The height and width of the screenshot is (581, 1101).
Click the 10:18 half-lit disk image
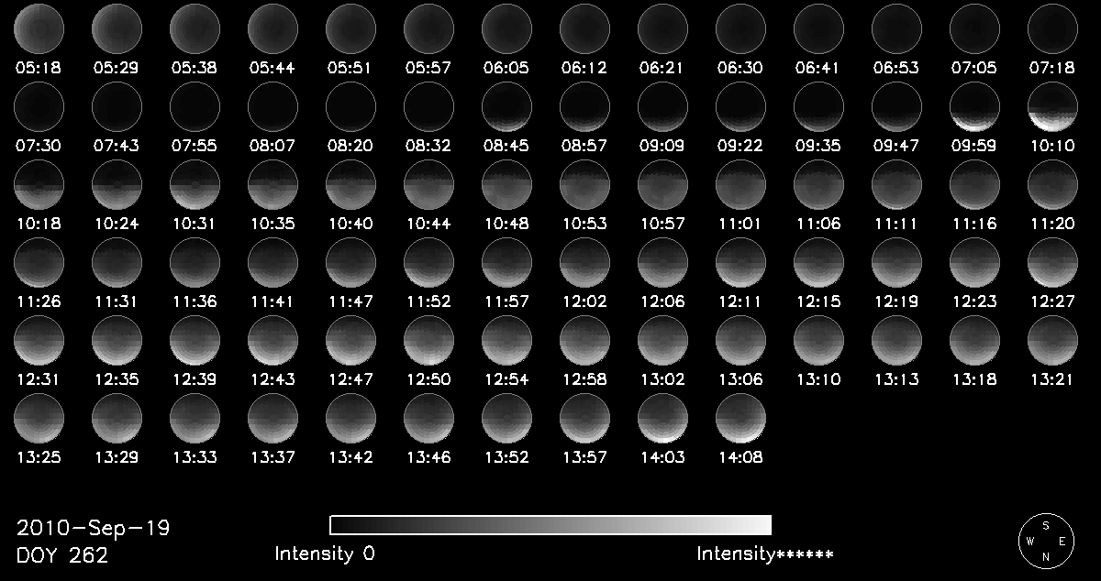(39, 185)
